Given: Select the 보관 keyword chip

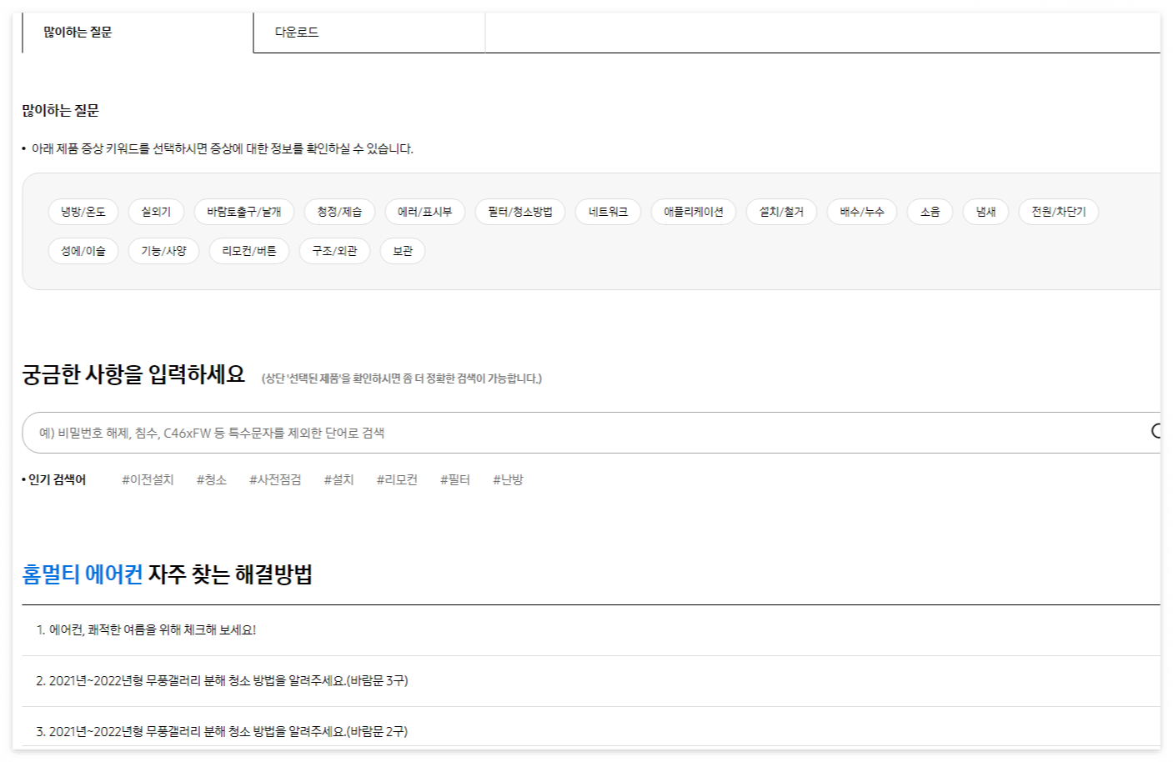Looking at the screenshot, I should (x=403, y=251).
